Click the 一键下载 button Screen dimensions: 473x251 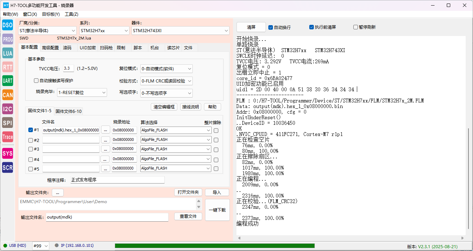217,210
